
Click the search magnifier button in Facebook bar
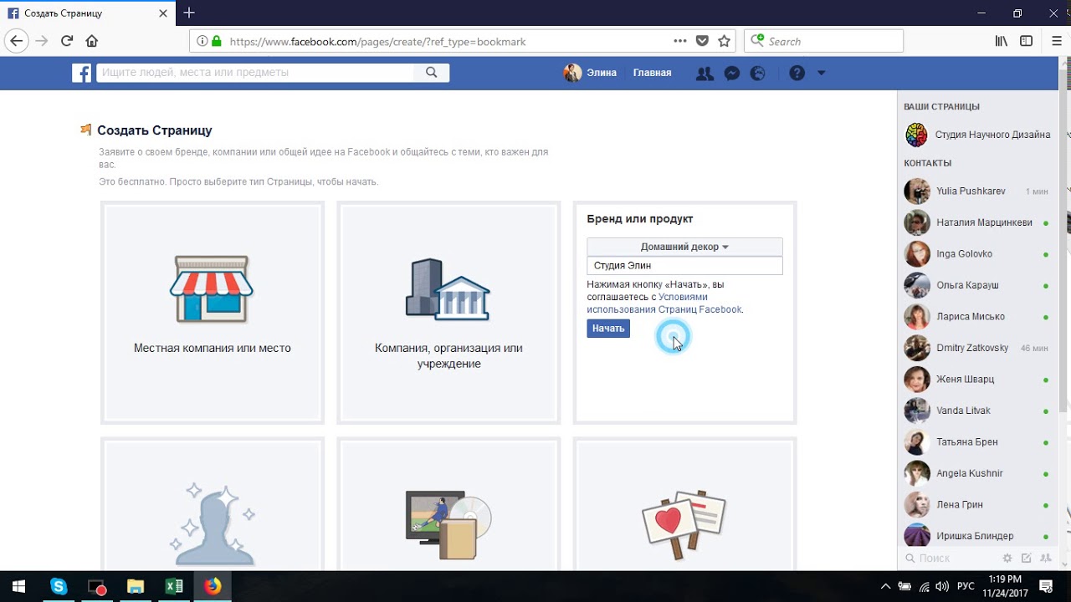click(432, 73)
